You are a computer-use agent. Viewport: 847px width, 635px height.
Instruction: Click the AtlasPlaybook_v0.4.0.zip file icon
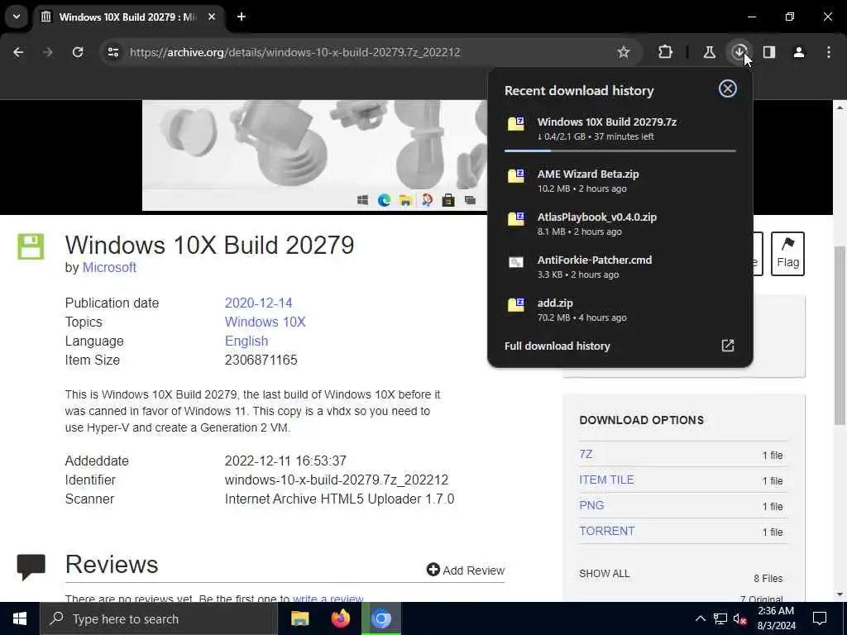click(x=516, y=219)
